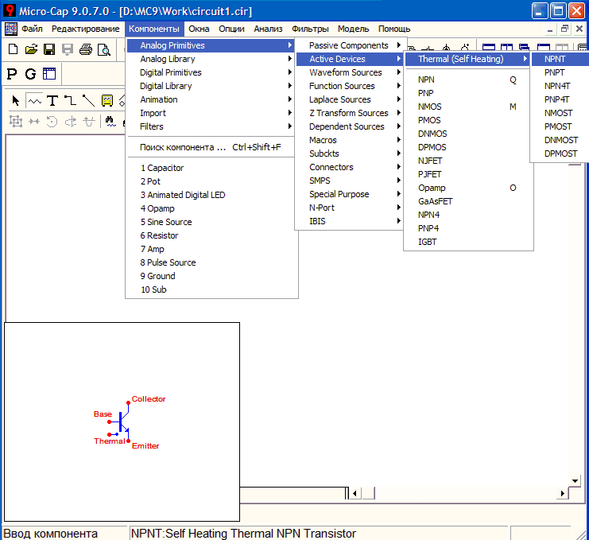589x540 pixels.
Task: Expand the Digital Primitives submenu
Action: (x=211, y=72)
